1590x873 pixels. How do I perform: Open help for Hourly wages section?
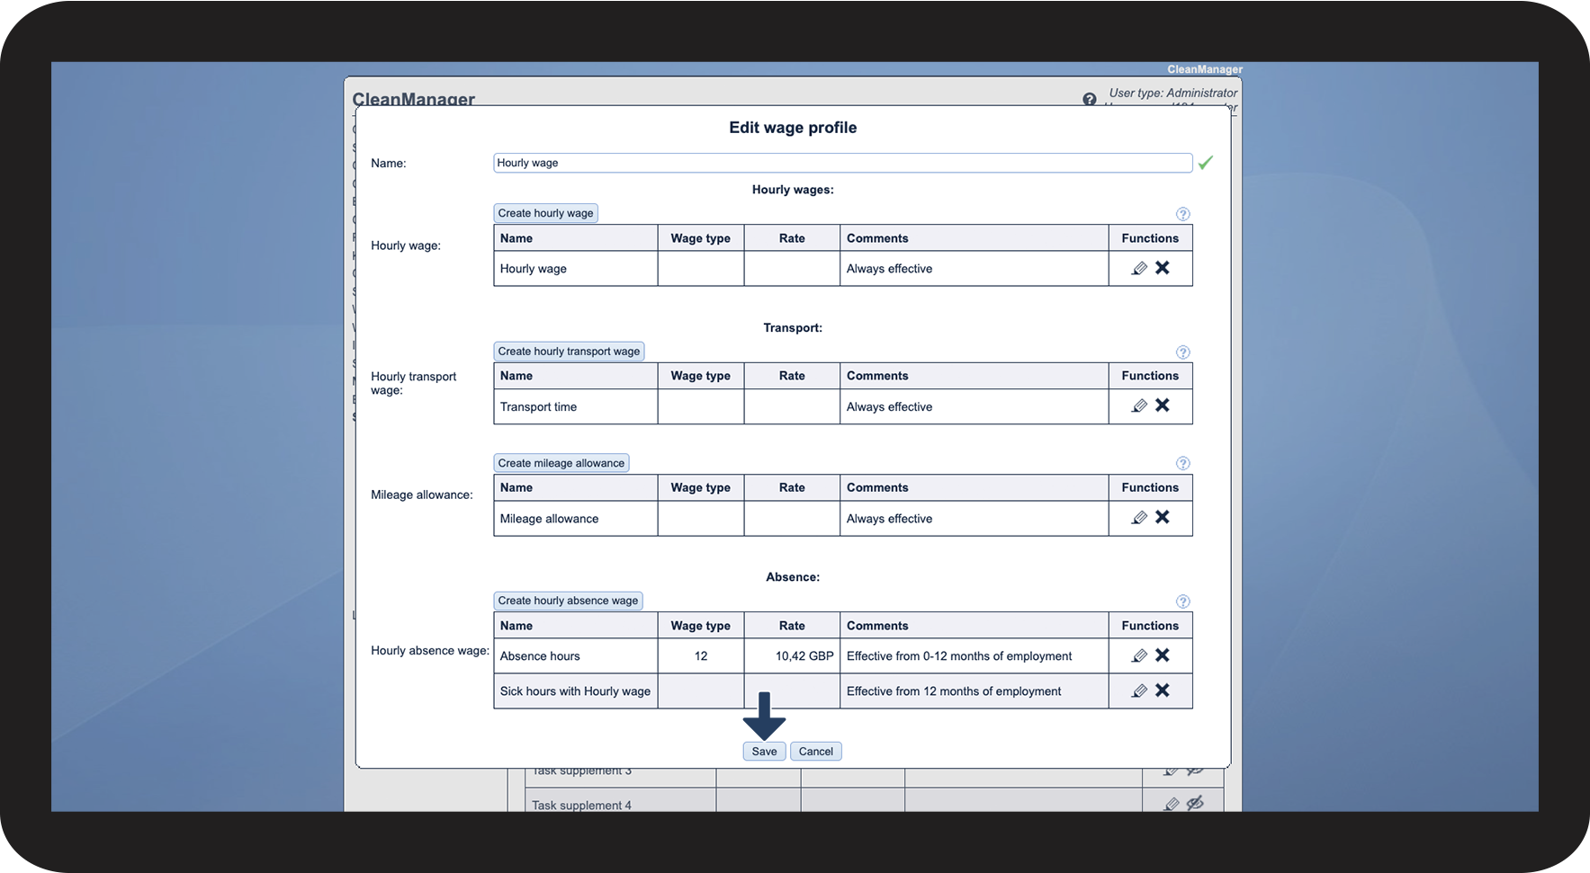tap(1182, 214)
